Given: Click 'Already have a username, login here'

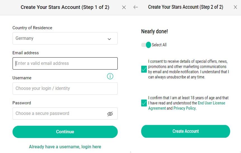Looking at the screenshot, I should [x=65, y=147].
